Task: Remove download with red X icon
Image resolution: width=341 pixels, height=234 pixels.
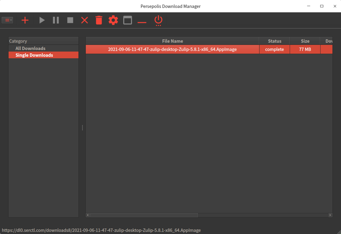Action: pyautogui.click(x=85, y=20)
